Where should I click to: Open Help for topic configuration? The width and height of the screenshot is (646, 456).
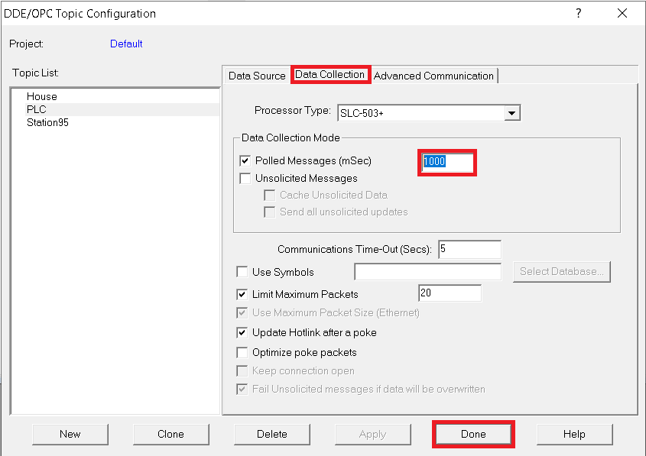(574, 434)
